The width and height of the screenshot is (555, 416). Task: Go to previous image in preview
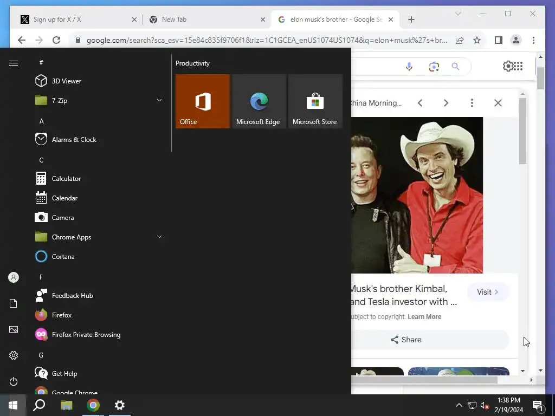coord(420,103)
